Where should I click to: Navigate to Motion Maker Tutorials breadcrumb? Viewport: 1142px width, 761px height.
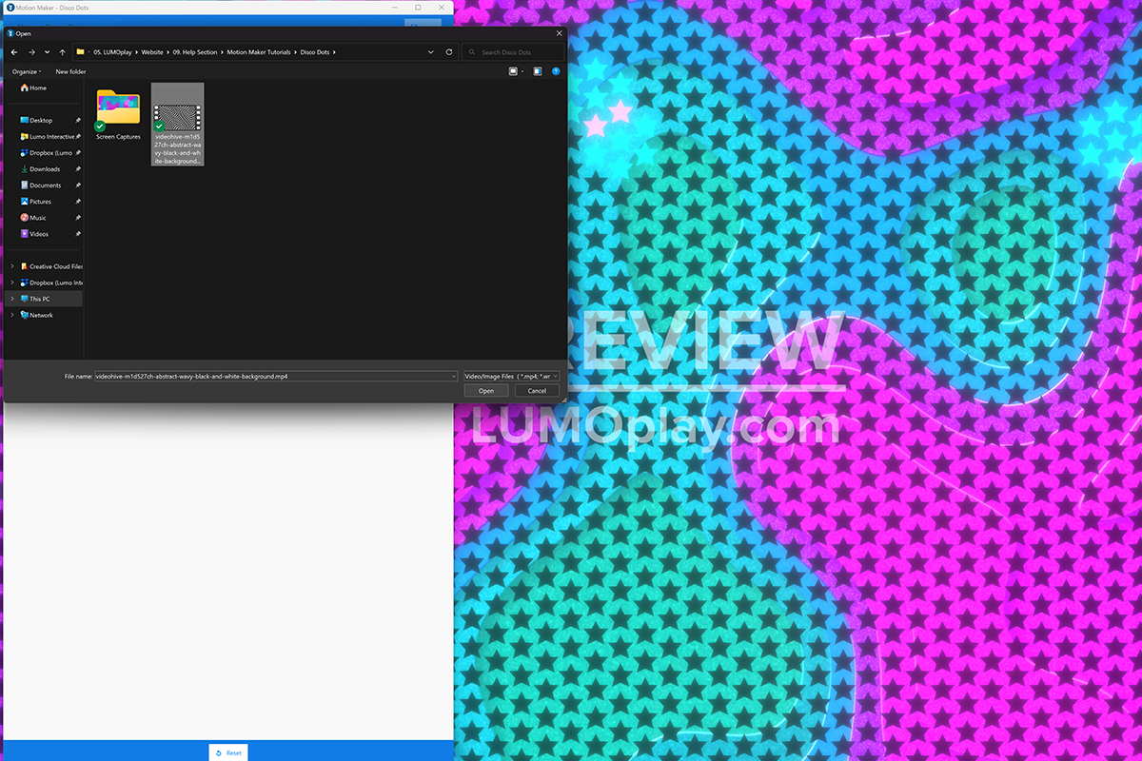pyautogui.click(x=259, y=52)
